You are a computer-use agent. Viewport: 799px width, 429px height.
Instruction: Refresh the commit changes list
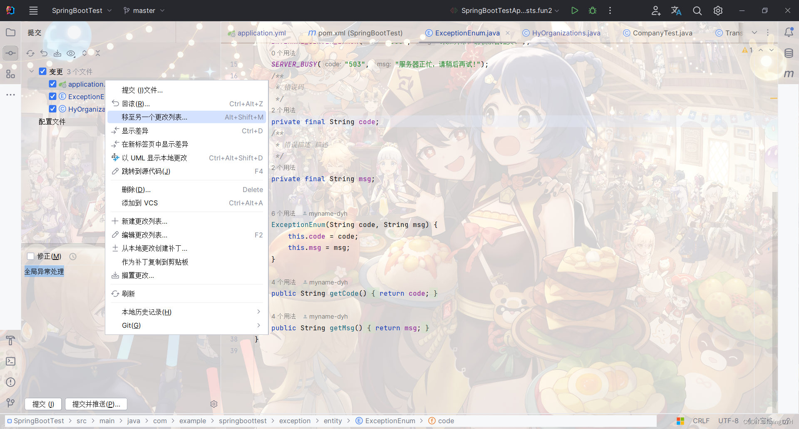(x=30, y=53)
